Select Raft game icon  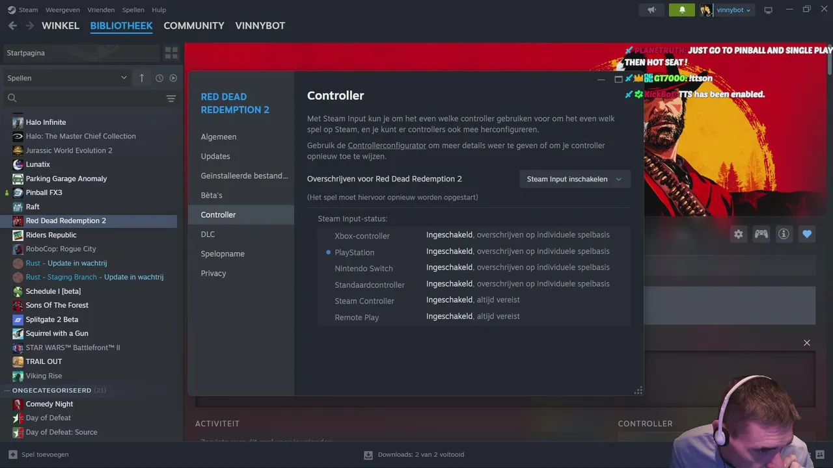18,207
